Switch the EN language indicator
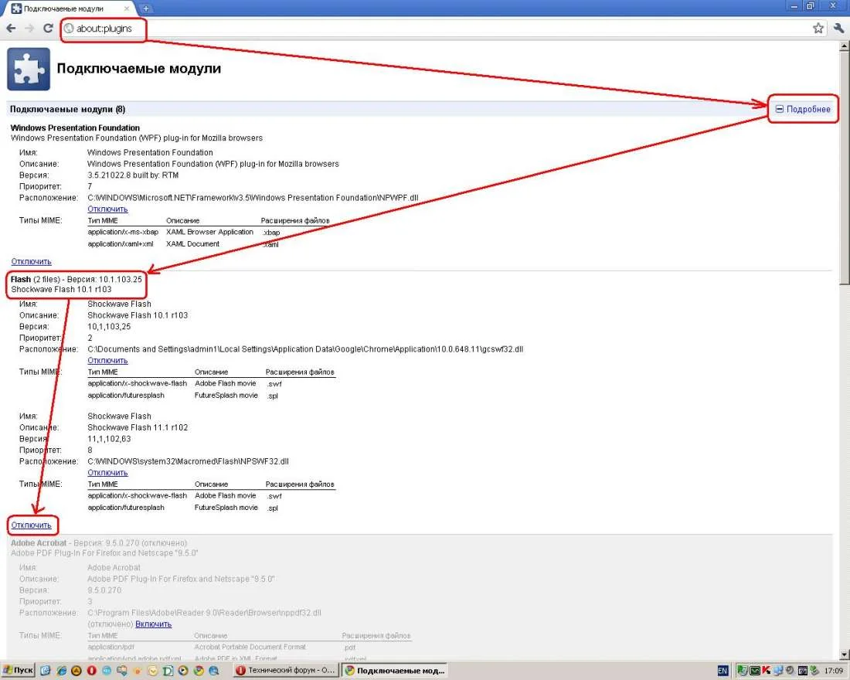The height and width of the screenshot is (680, 850). [723, 671]
